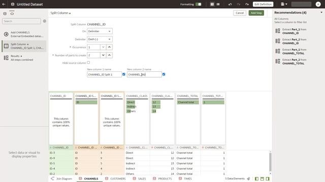Click the add icon next to Search
325x182 pixels.
[45, 21]
